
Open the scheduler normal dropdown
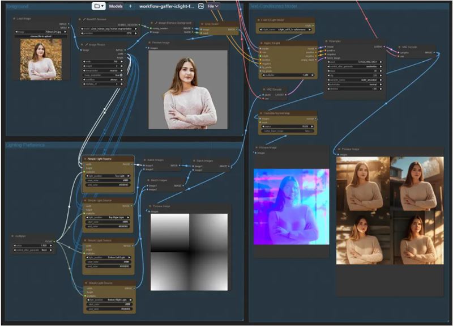click(354, 84)
